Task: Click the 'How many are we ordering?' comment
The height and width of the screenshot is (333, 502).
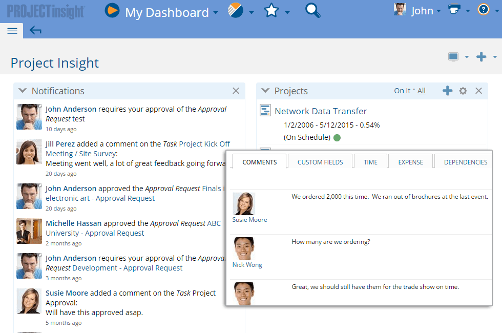Action: 331,242
